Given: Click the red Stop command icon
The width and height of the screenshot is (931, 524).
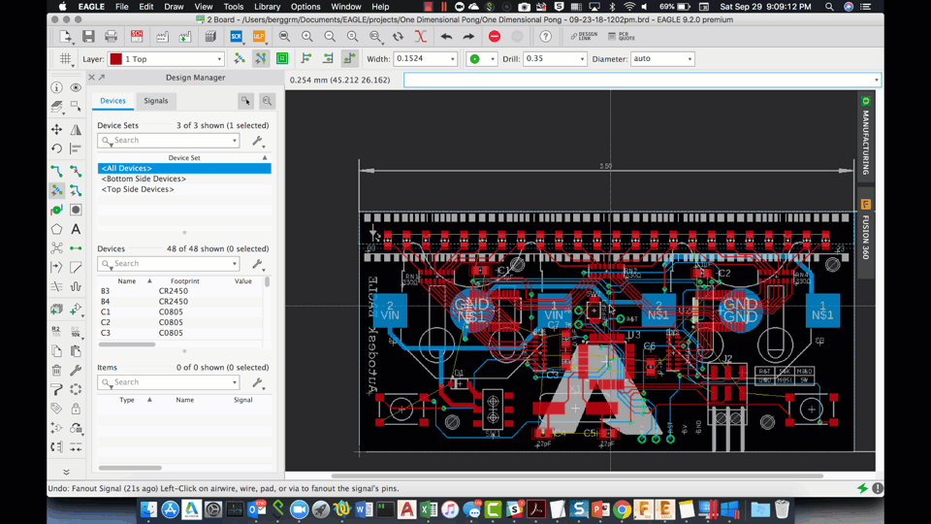Looking at the screenshot, I should pos(495,37).
